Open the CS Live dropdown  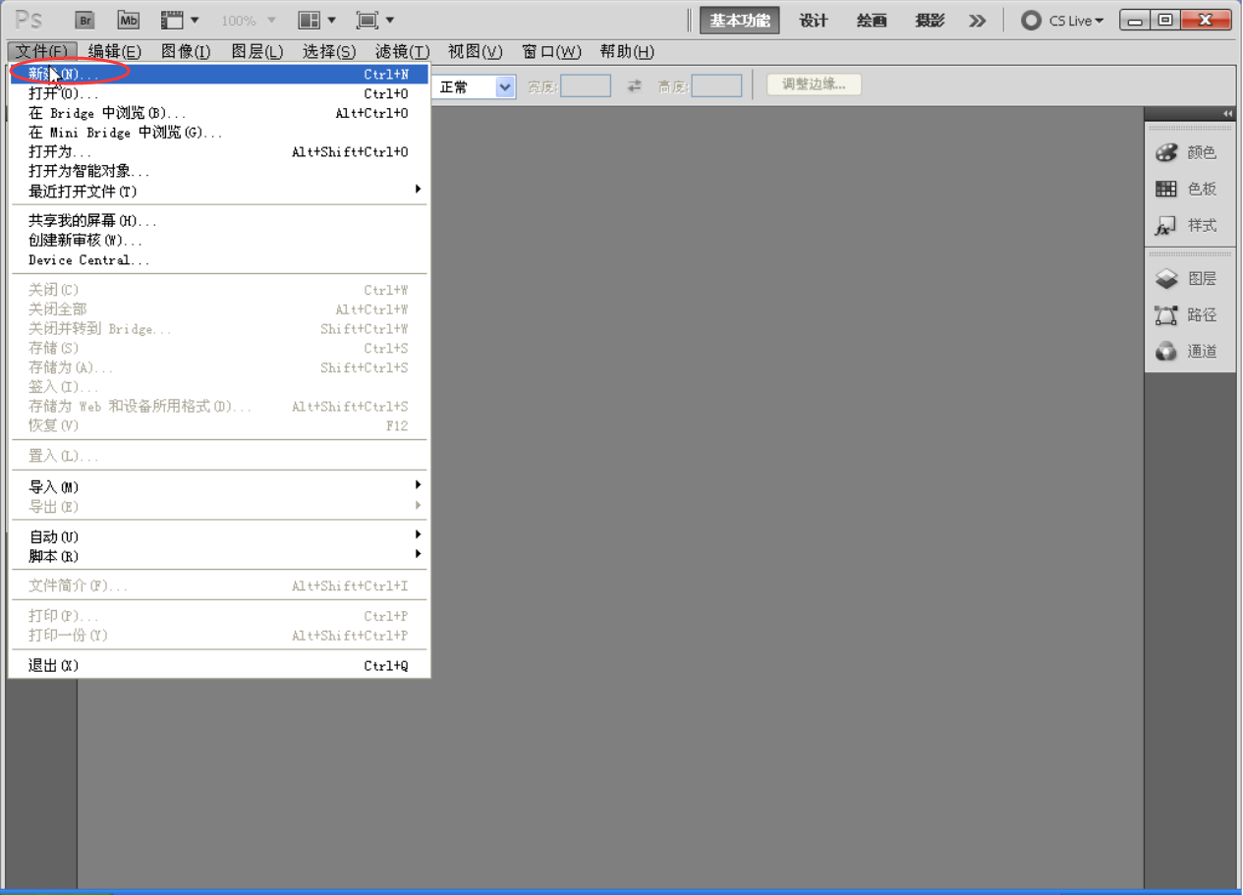[1063, 21]
